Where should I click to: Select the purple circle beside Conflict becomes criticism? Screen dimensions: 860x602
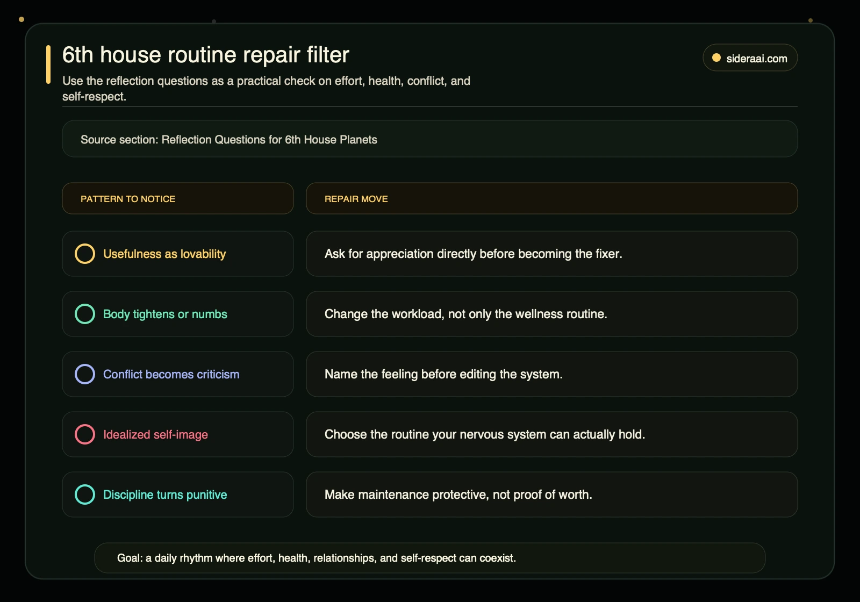(x=85, y=374)
